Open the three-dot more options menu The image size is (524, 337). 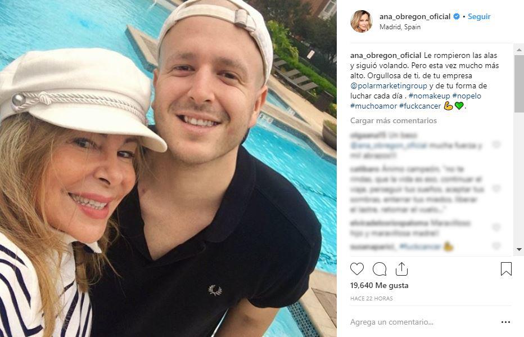[505, 322]
